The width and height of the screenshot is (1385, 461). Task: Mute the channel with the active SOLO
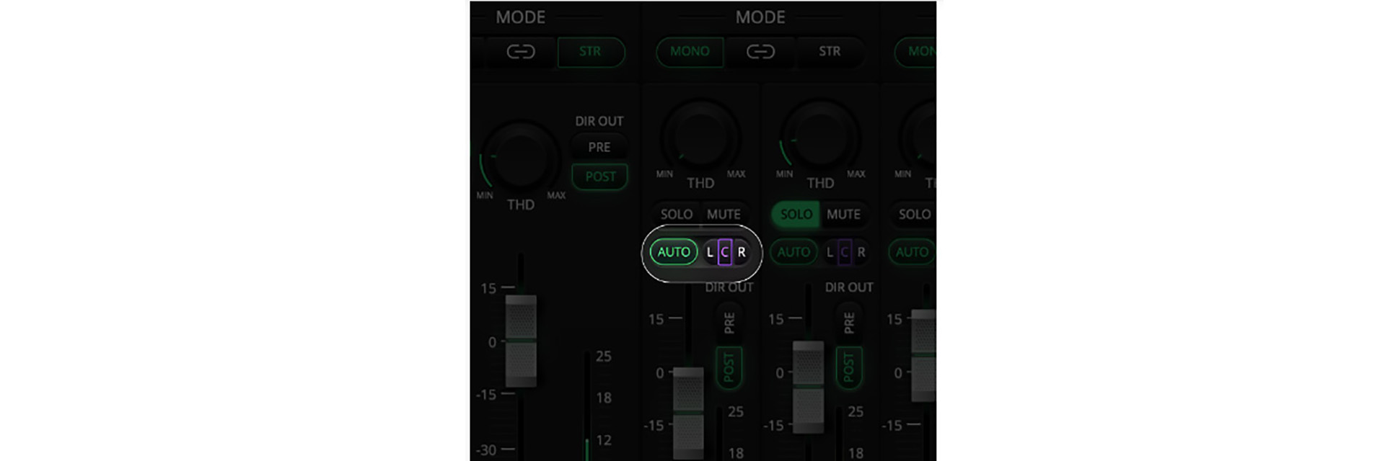pyautogui.click(x=843, y=215)
